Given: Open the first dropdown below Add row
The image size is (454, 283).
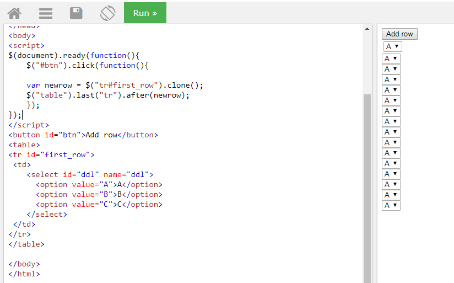Looking at the screenshot, I should pyautogui.click(x=393, y=46).
